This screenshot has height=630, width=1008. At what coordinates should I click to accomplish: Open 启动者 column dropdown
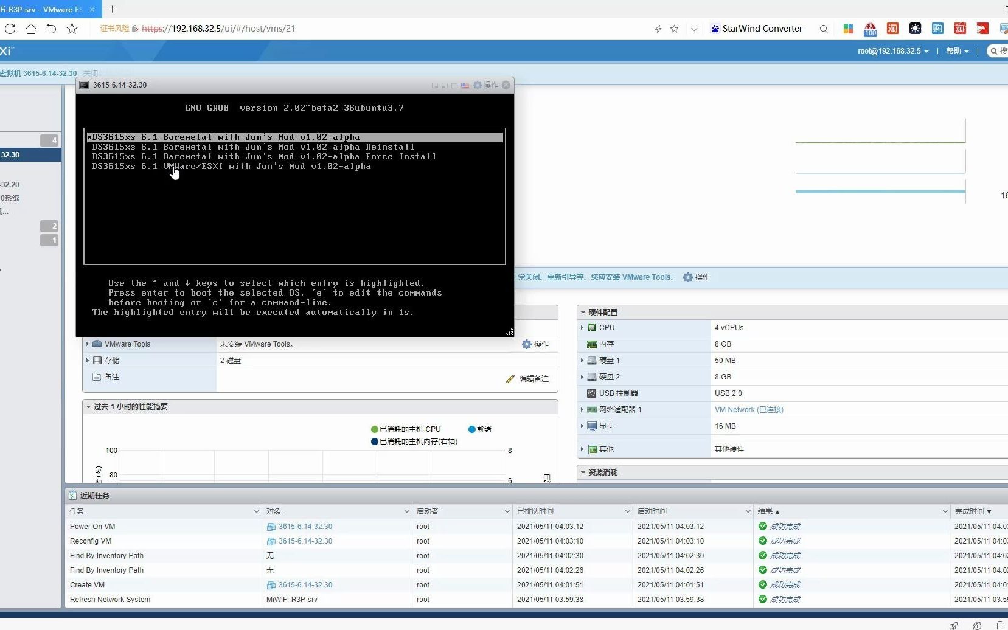[x=507, y=511]
